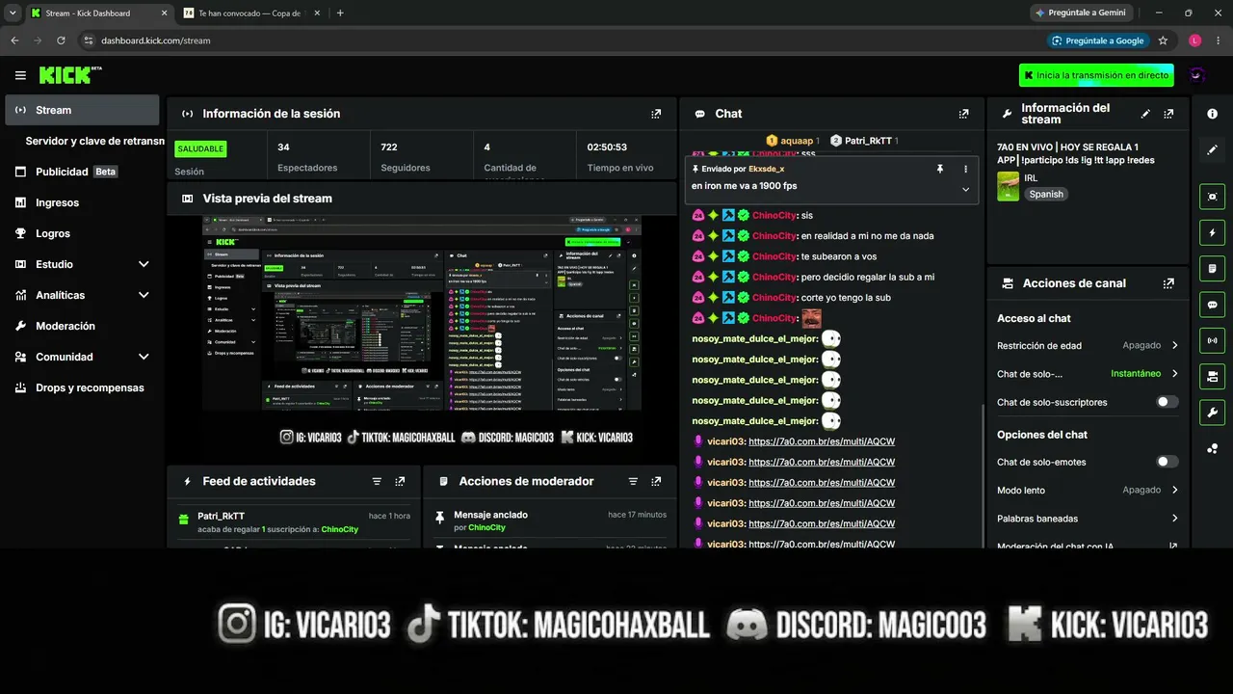Open Publicidad Beta in the sidebar
The width and height of the screenshot is (1233, 694).
(82, 172)
